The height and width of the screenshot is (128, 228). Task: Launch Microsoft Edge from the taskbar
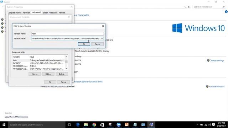click(x=78, y=125)
